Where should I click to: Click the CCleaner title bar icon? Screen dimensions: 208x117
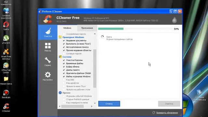40,11
